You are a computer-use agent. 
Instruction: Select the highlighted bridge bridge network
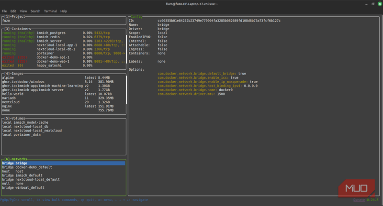(x=64, y=163)
